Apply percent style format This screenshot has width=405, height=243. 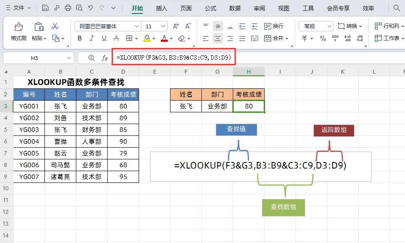323,38
